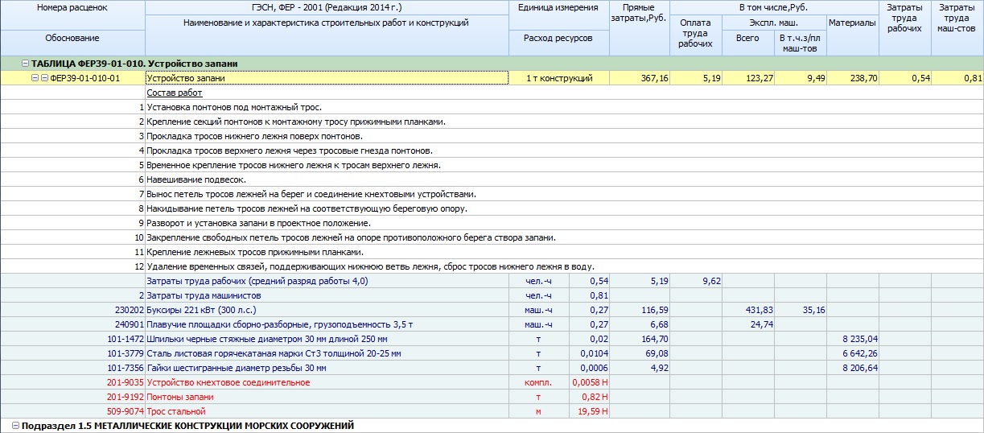Viewport: 984px width, 433px height.
Task: Select resource 'Гайки шестигранные диаметр резьбы 30 мм'
Action: 237,368
